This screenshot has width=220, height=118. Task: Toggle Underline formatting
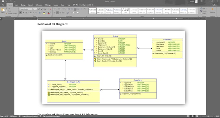[x=26, y=13]
